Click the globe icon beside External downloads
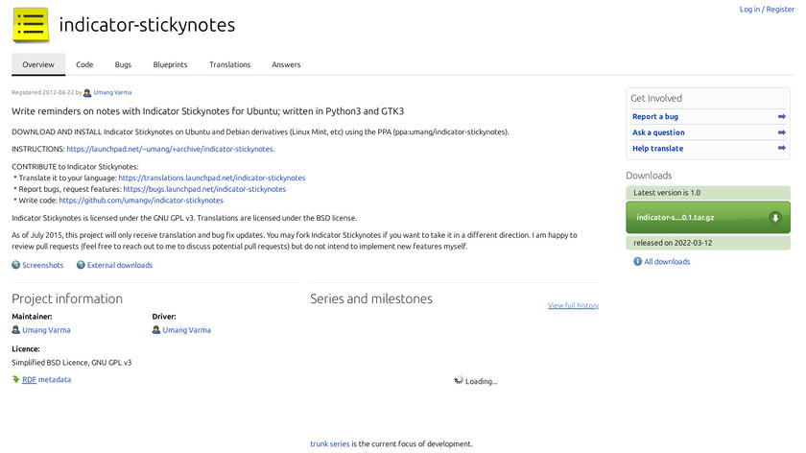 click(x=82, y=265)
